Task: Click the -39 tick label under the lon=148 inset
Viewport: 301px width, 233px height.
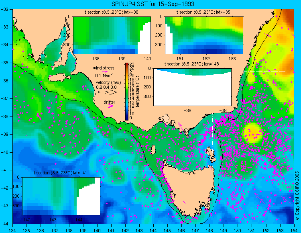Action: (187, 110)
